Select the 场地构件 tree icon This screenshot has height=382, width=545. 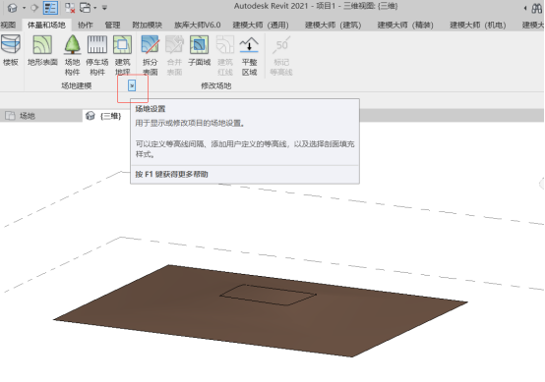pyautogui.click(x=72, y=44)
